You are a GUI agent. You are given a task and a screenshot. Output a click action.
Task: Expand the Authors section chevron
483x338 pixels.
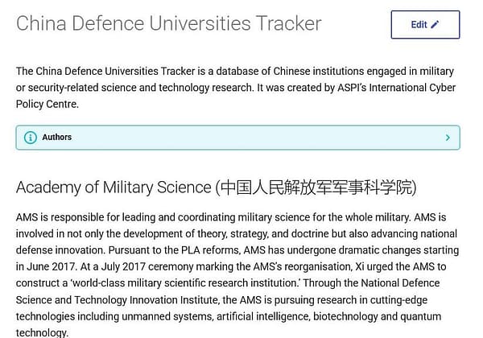click(448, 138)
